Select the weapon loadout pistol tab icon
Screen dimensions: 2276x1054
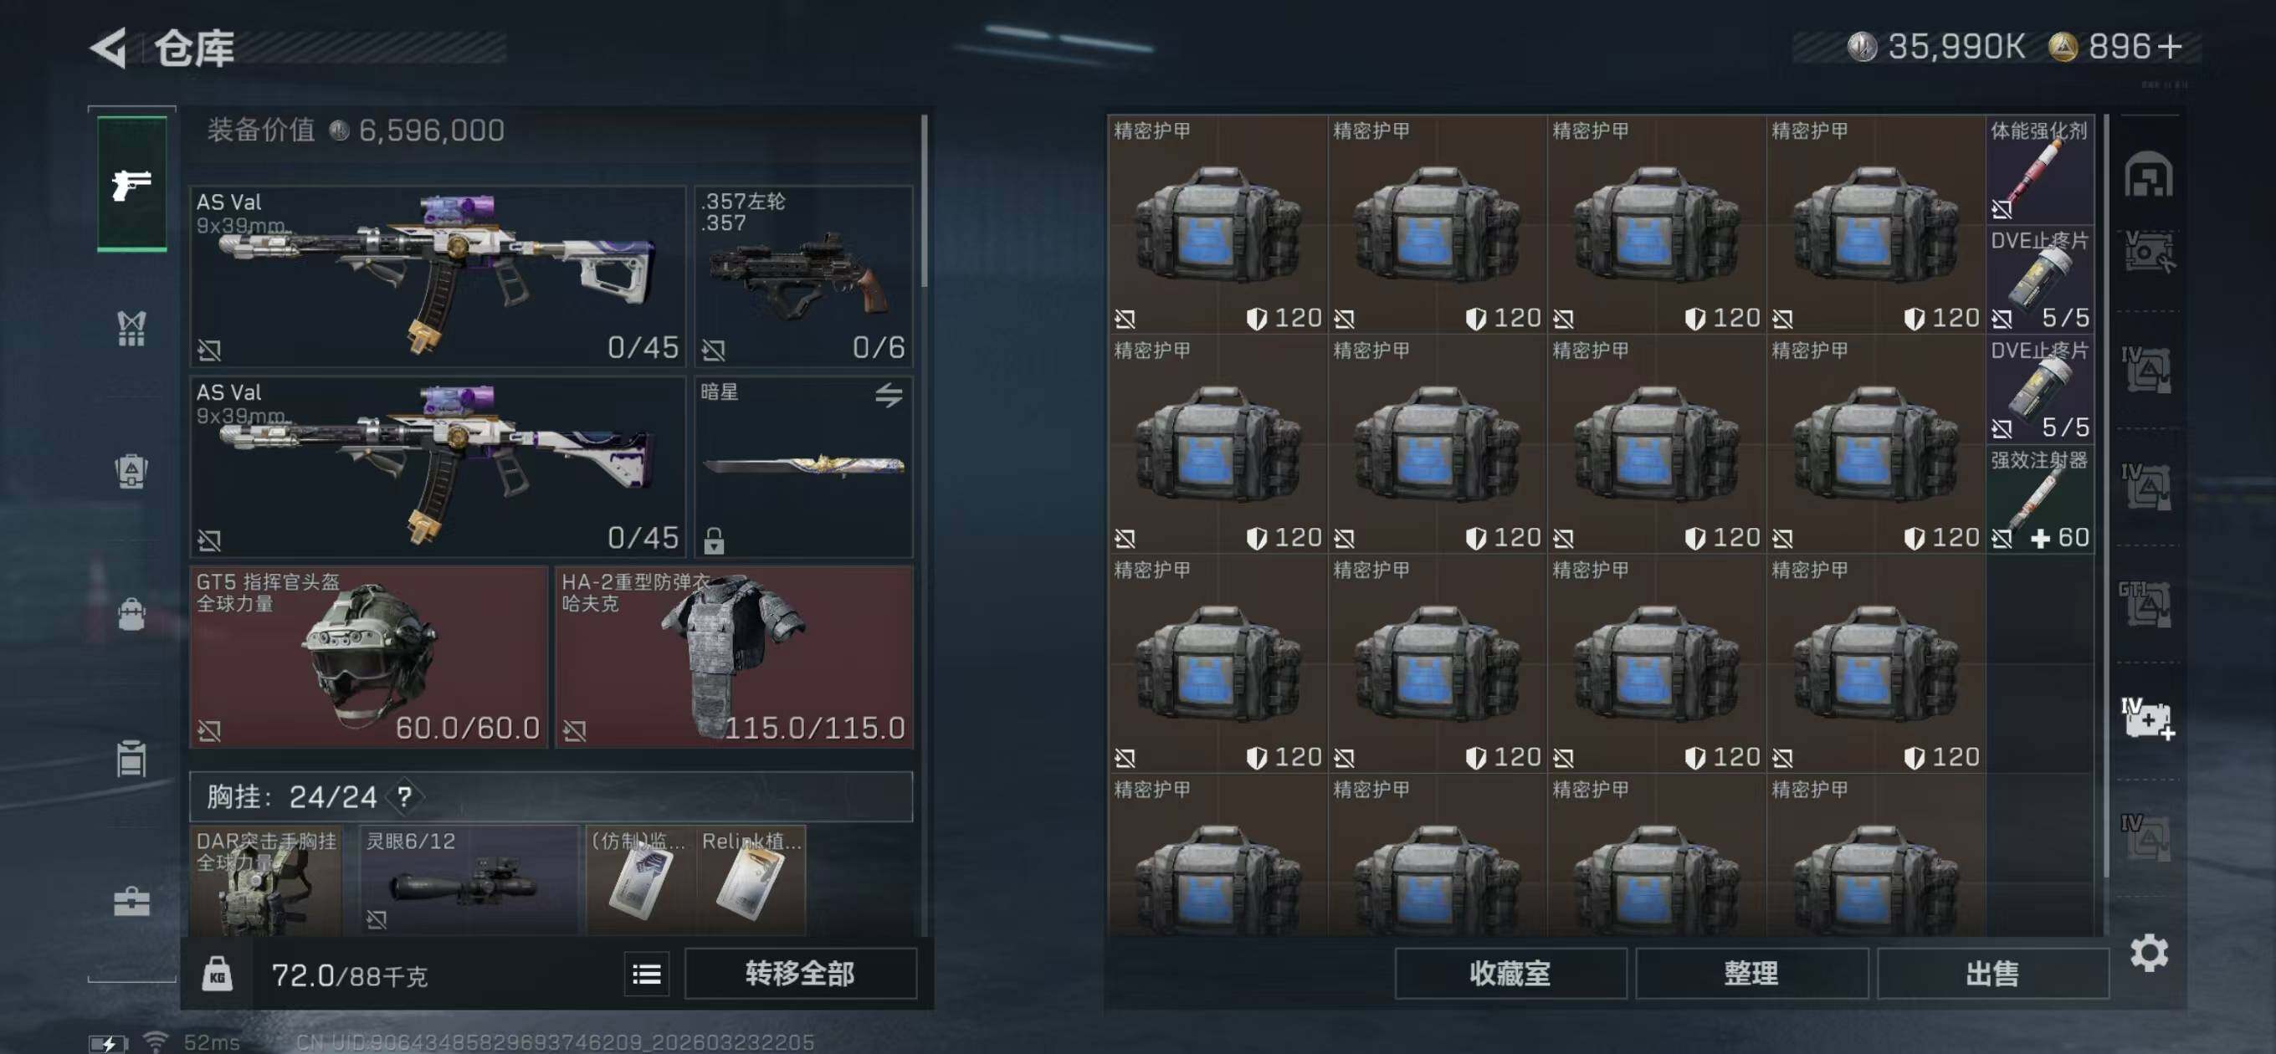[131, 184]
